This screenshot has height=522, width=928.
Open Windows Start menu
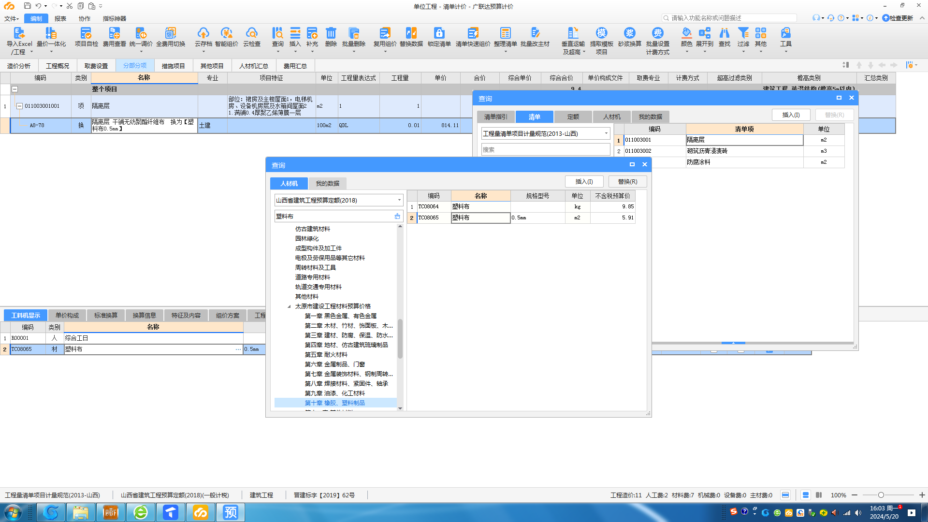tap(13, 512)
